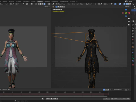Select the tweak tool icon under header

click(53, 7)
